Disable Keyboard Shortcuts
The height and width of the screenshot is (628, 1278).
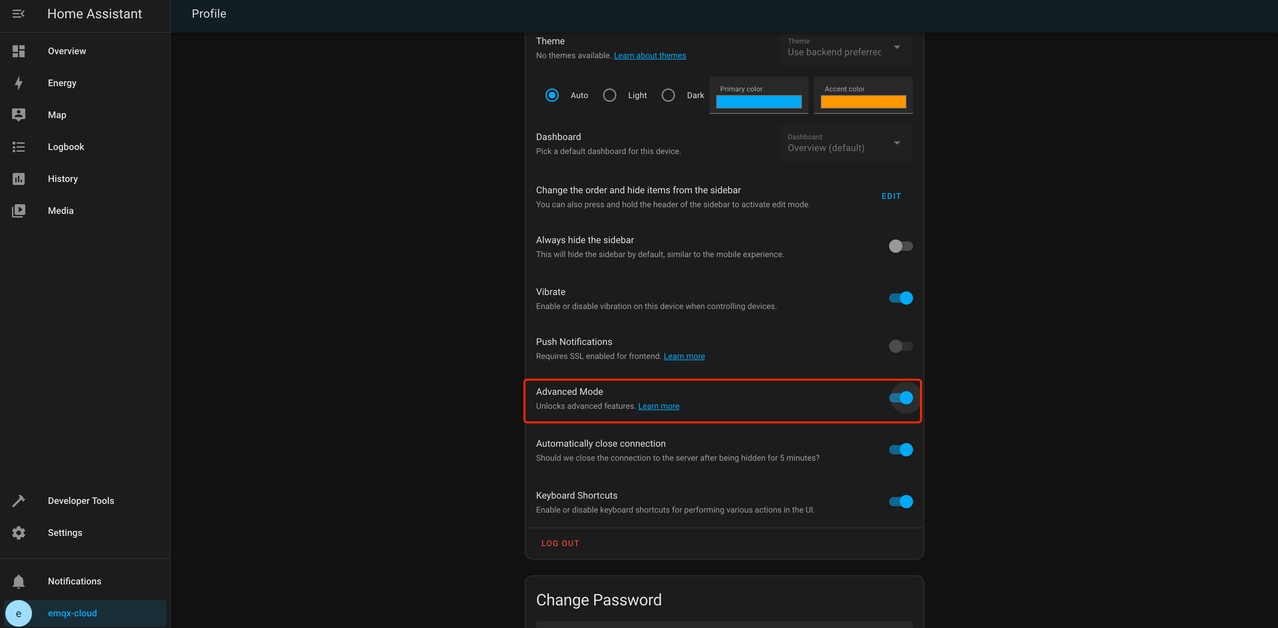coord(900,501)
